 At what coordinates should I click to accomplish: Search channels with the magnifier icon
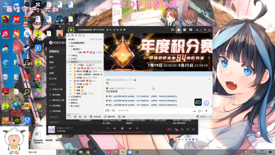coord(84,35)
